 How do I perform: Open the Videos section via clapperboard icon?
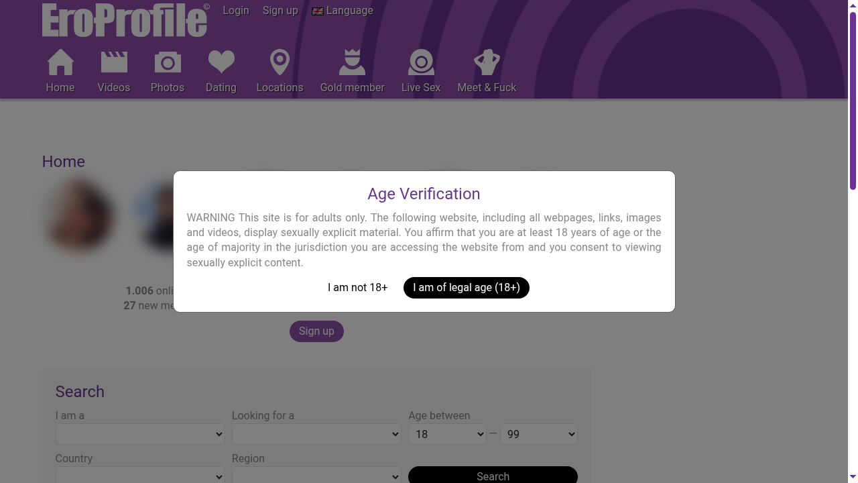coord(114,61)
